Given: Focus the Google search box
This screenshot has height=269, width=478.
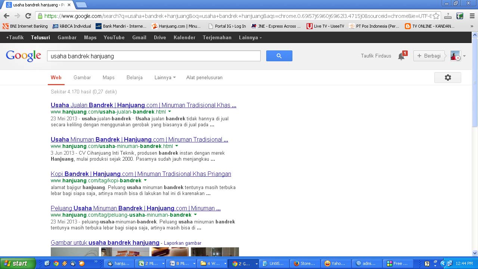Looking at the screenshot, I should pyautogui.click(x=153, y=56).
